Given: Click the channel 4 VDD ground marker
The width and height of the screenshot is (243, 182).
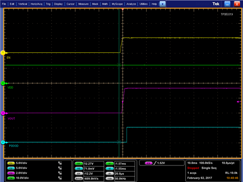Looking at the screenshot, I should coord(3,83).
